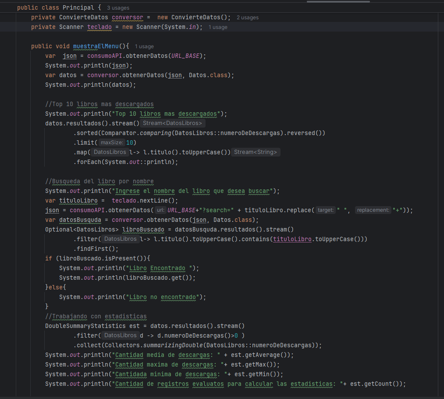Click the '1 usage' hint on the teclado line

[x=218, y=27]
